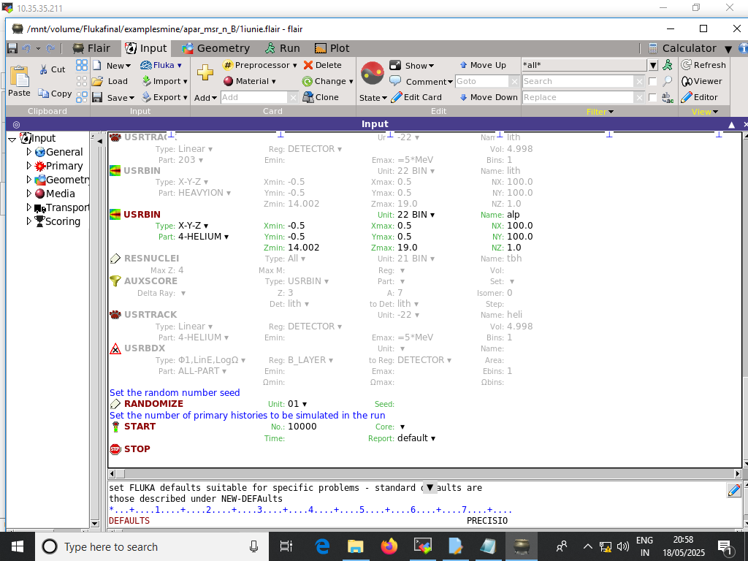The image size is (748, 561).
Task: Expand the Scoring tree node
Action: (29, 221)
